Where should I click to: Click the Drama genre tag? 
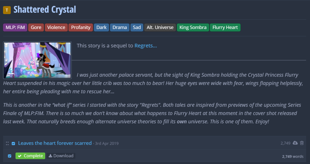coord(120,28)
